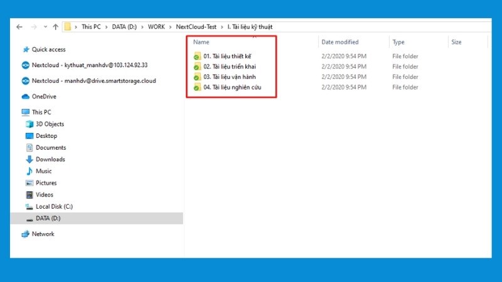Click Nextcloud icon for manhdv@drive.smartstorage.cloud
The image size is (502, 282).
26,81
